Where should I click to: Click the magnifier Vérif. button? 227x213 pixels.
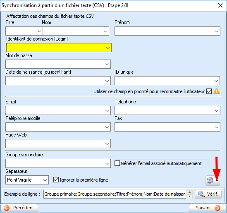pyautogui.click(x=208, y=194)
